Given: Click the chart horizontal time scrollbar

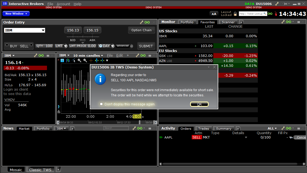Looking at the screenshot, I should 107,122.
